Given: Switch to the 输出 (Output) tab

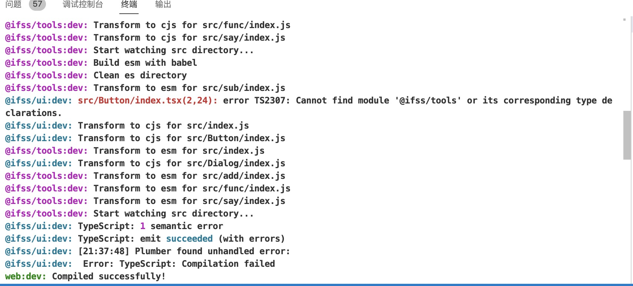Looking at the screenshot, I should pyautogui.click(x=162, y=5).
